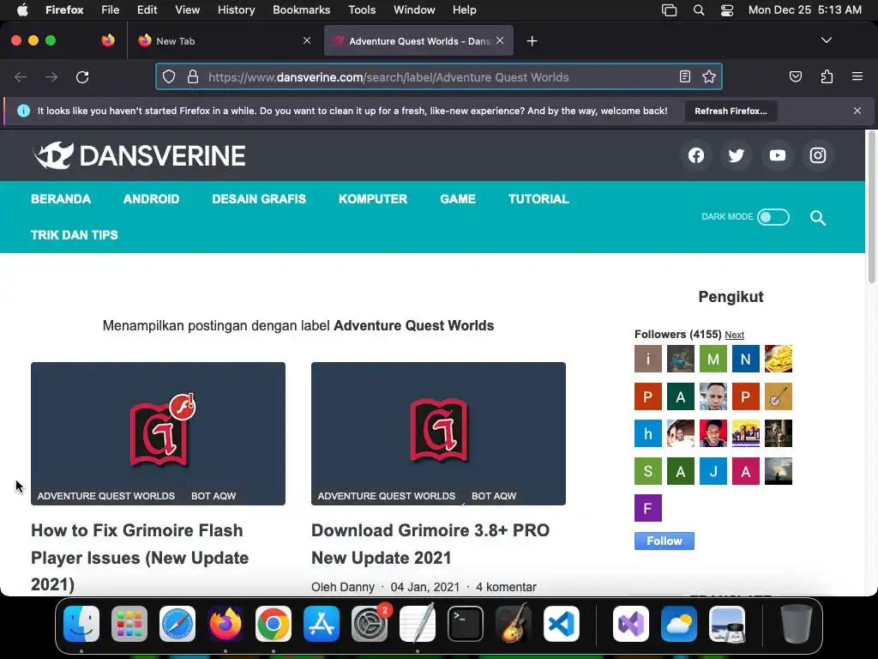This screenshot has height=659, width=878.
Task: Dismiss the Firefox refresh notification bar
Action: pos(857,111)
